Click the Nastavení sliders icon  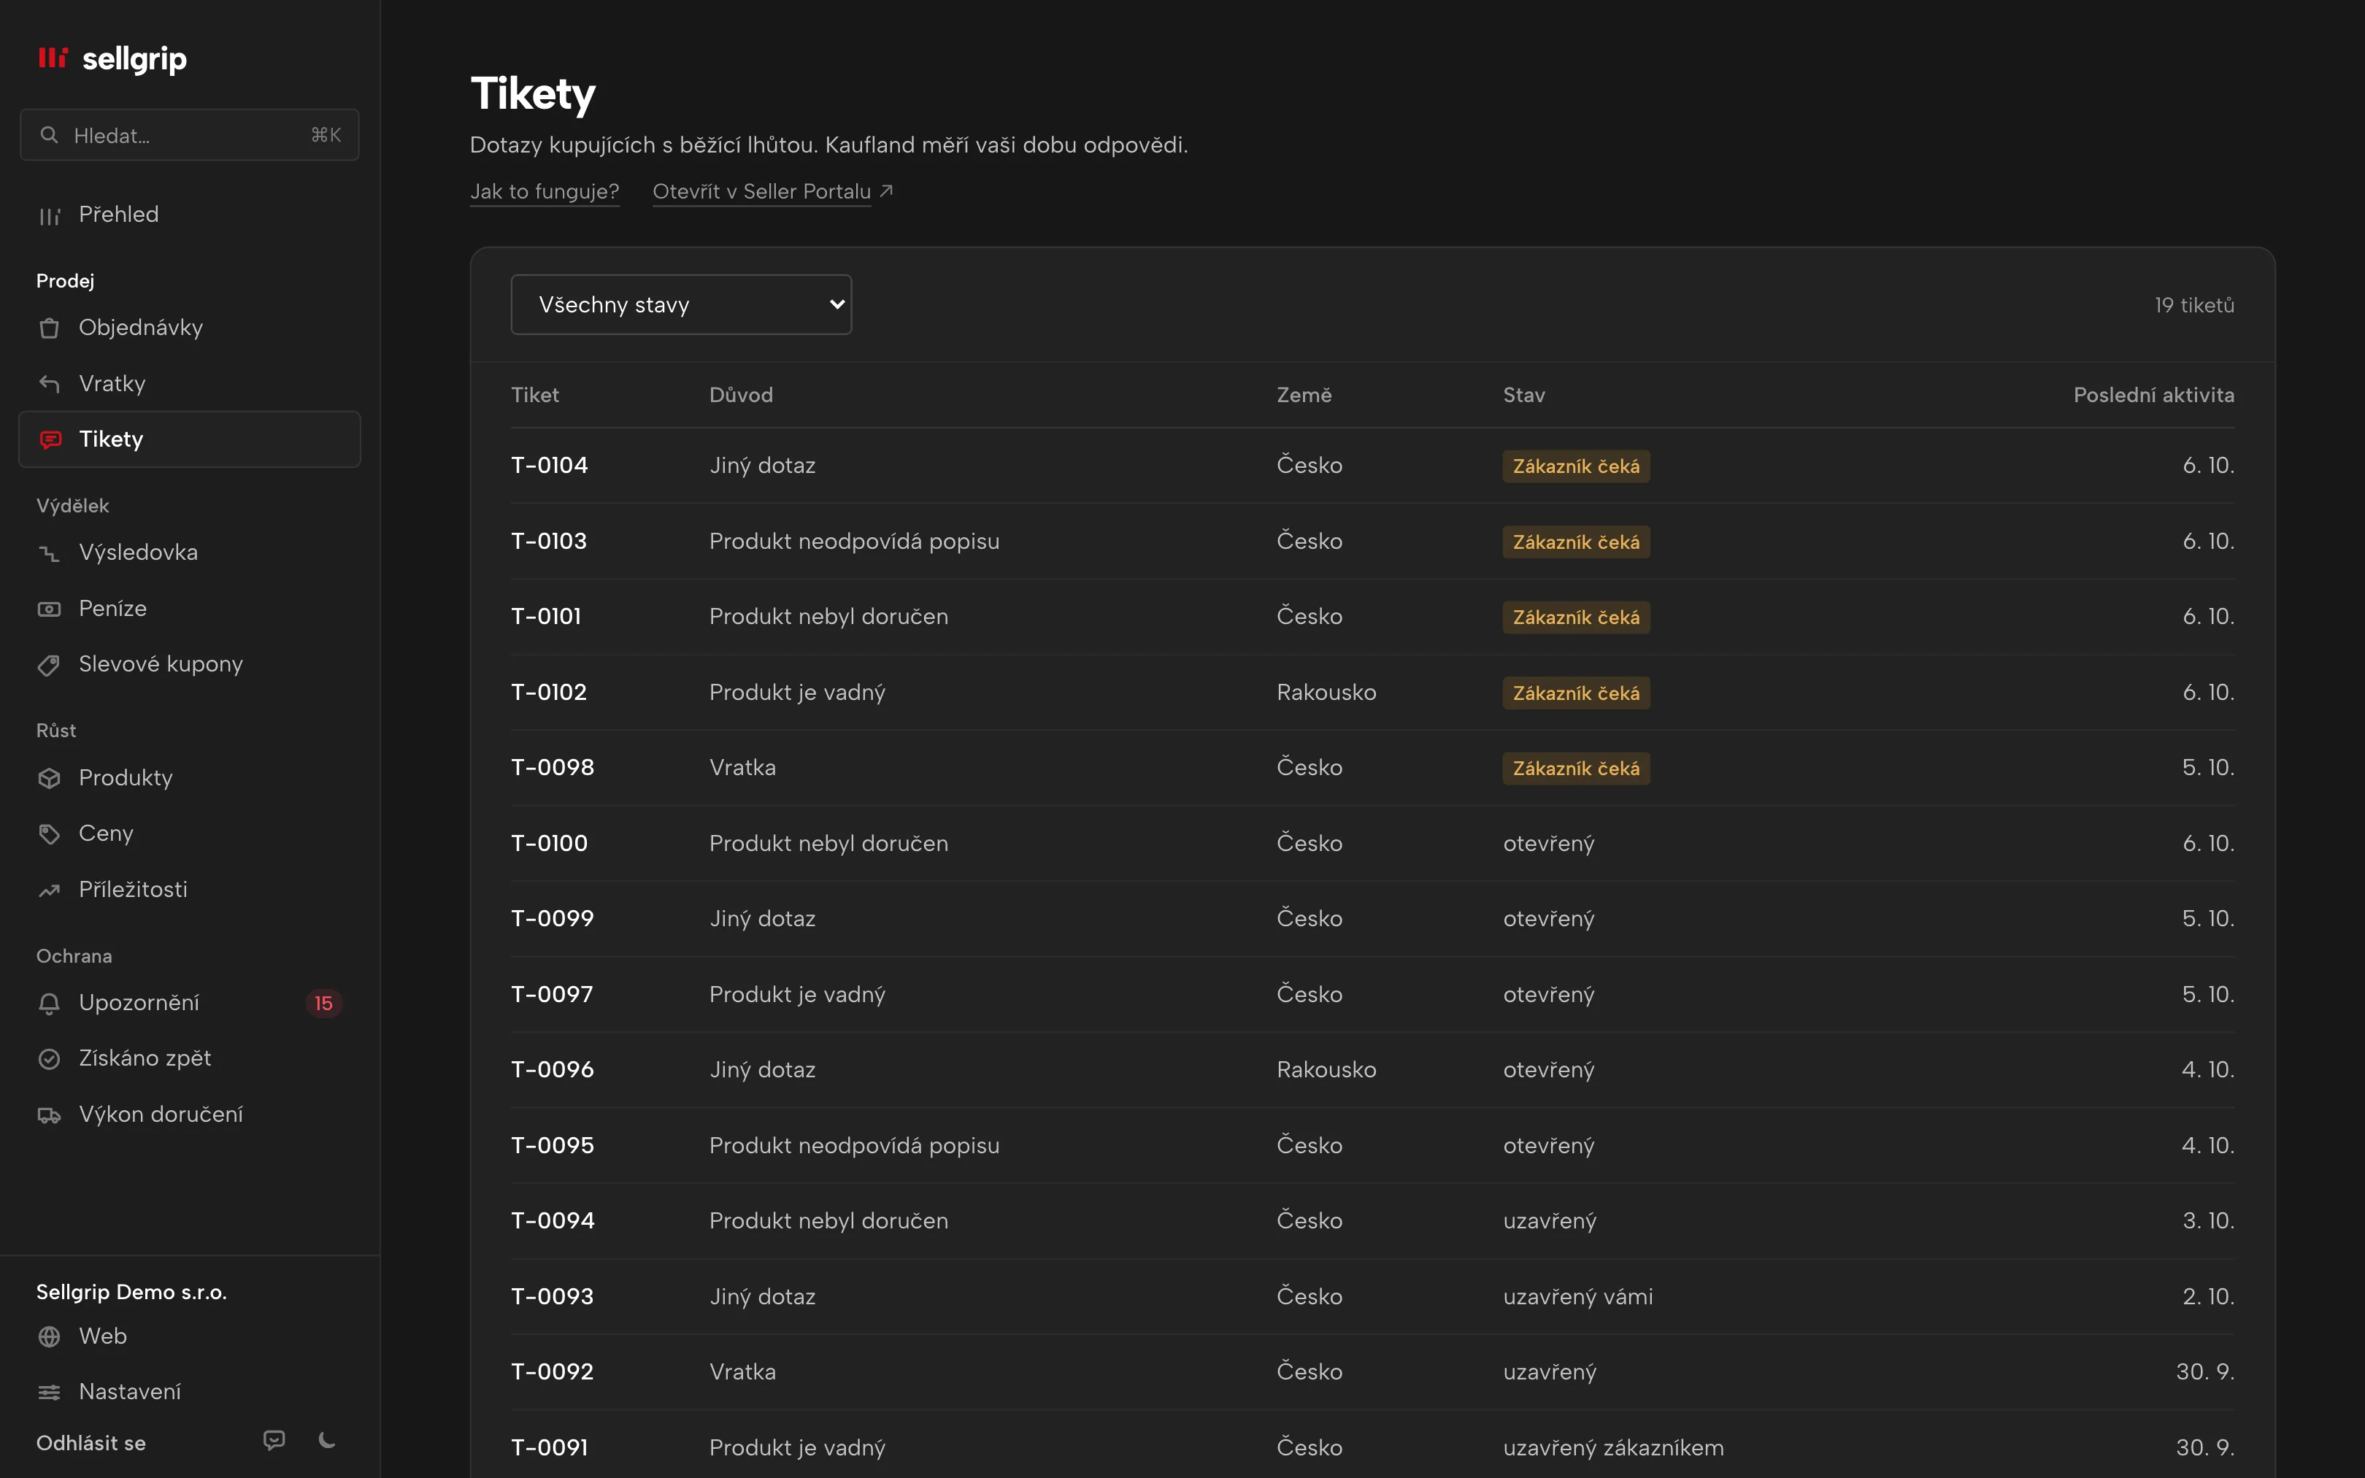pyautogui.click(x=49, y=1392)
